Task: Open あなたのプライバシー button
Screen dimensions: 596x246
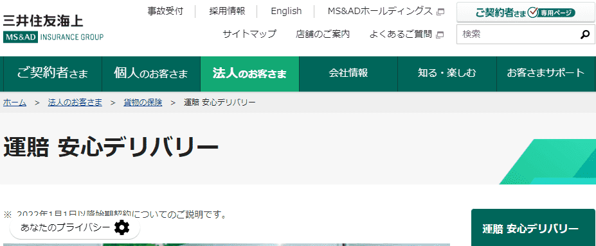Action: (75, 227)
